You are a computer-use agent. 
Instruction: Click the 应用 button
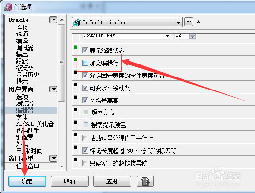pyautogui.click(x=112, y=181)
